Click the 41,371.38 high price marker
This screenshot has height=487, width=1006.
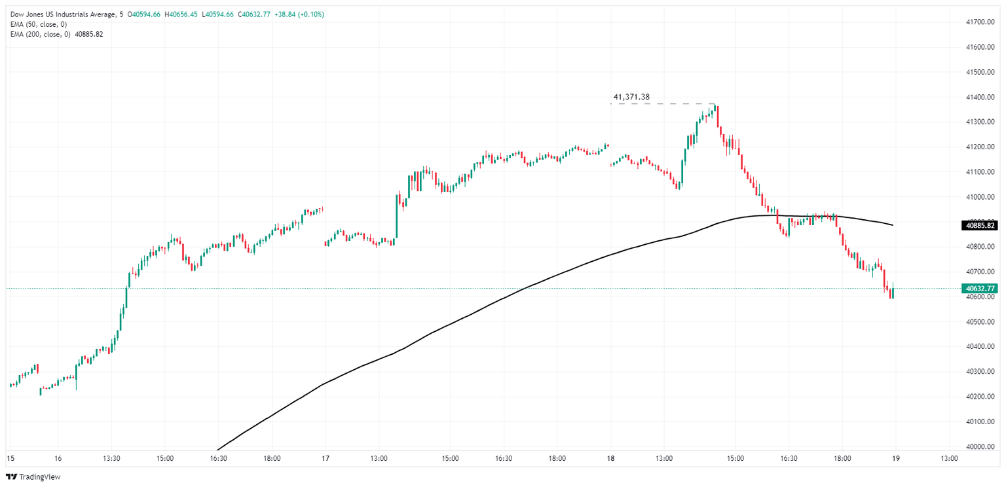click(x=631, y=97)
